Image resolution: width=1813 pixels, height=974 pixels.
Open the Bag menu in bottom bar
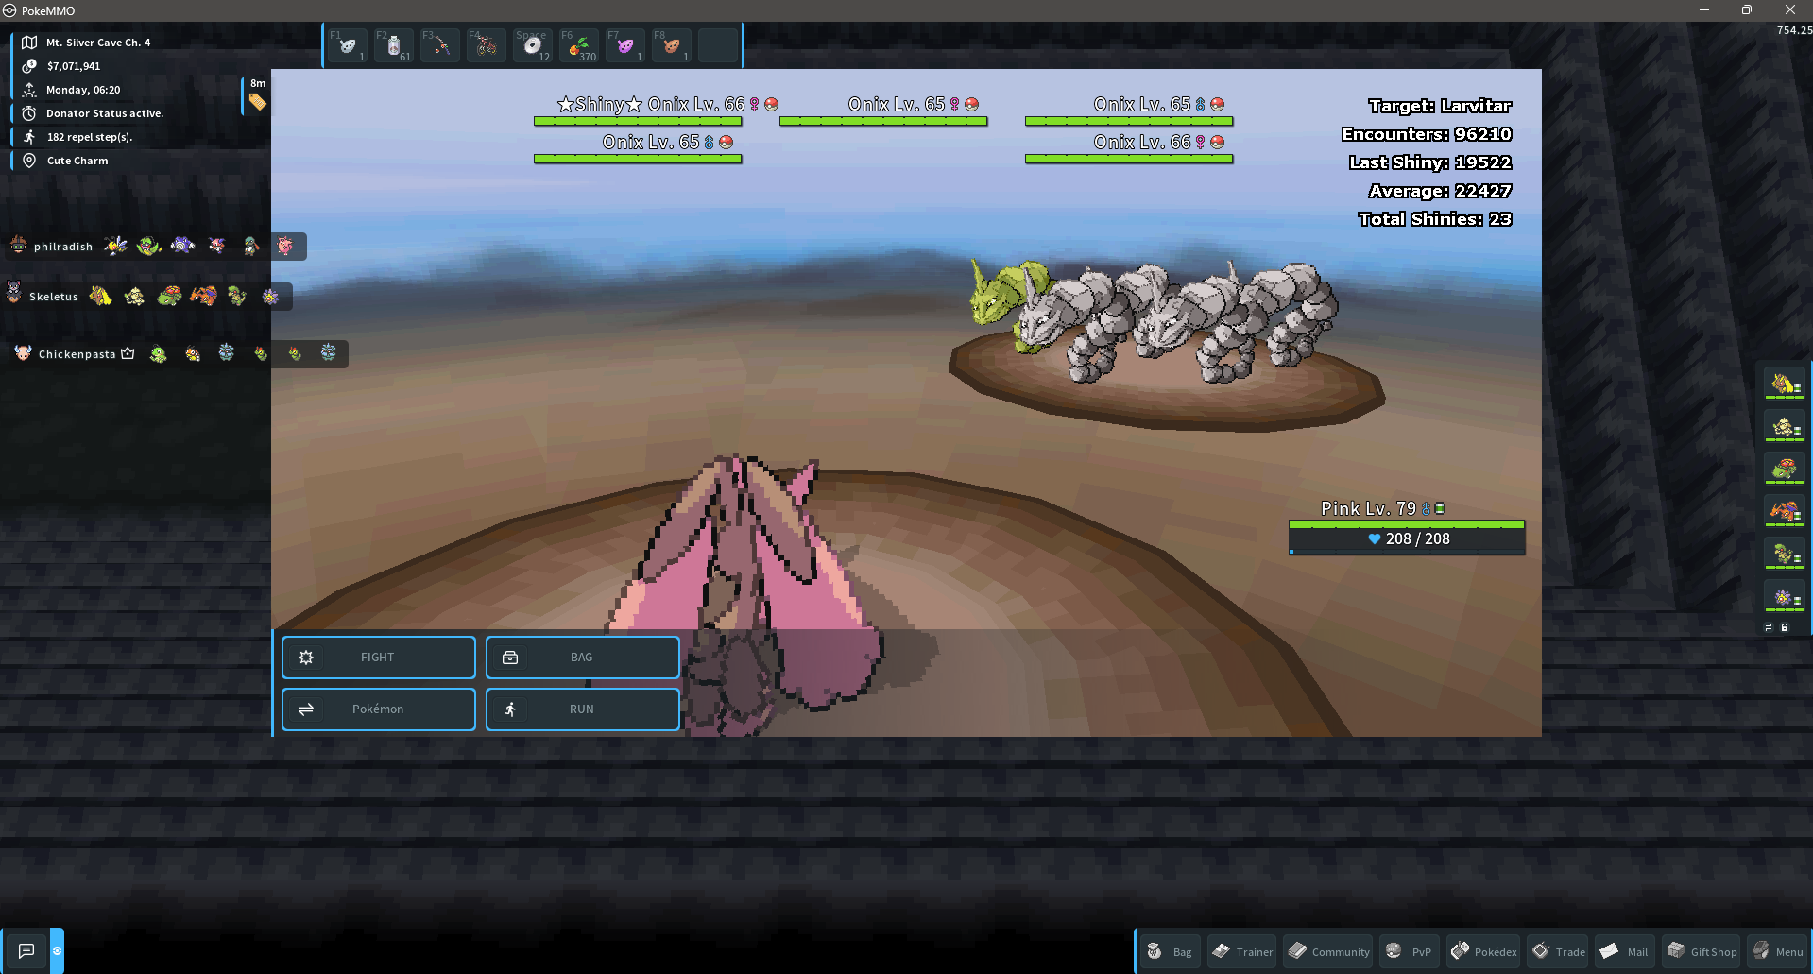[x=1170, y=951]
